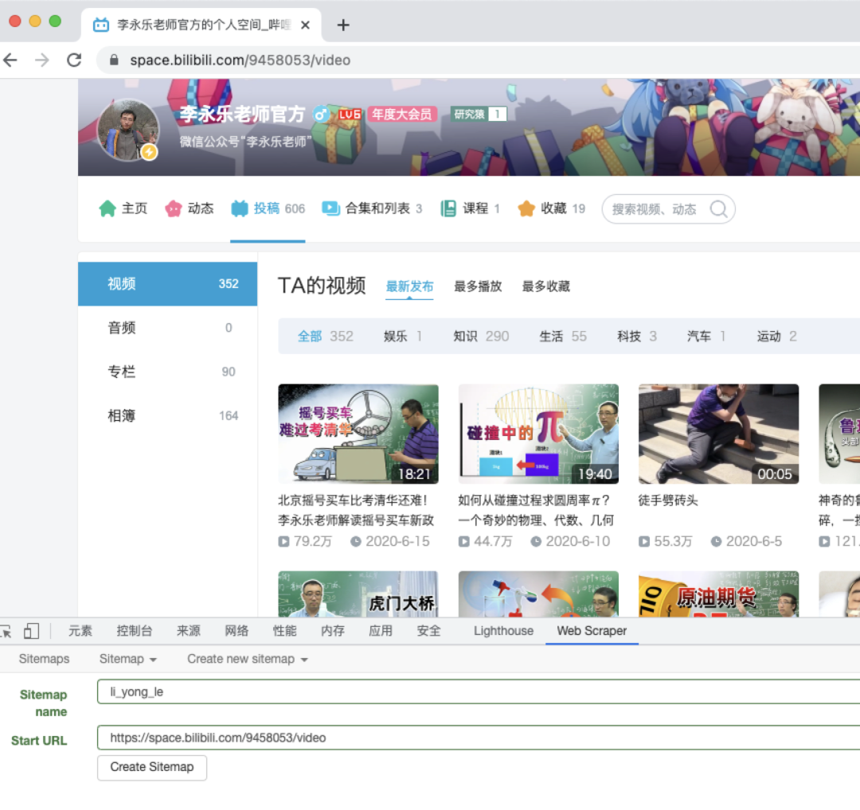
Task: Open the 徒手劈砖头 video thumbnail
Action: coord(718,434)
